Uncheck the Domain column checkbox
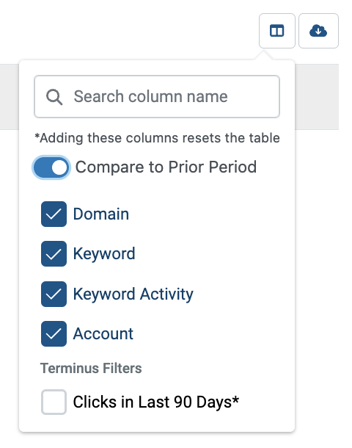Viewport: 352px width, 448px height. [x=54, y=214]
